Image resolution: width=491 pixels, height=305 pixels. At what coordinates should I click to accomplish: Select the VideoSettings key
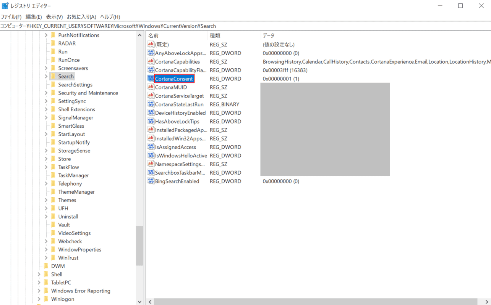pos(75,233)
